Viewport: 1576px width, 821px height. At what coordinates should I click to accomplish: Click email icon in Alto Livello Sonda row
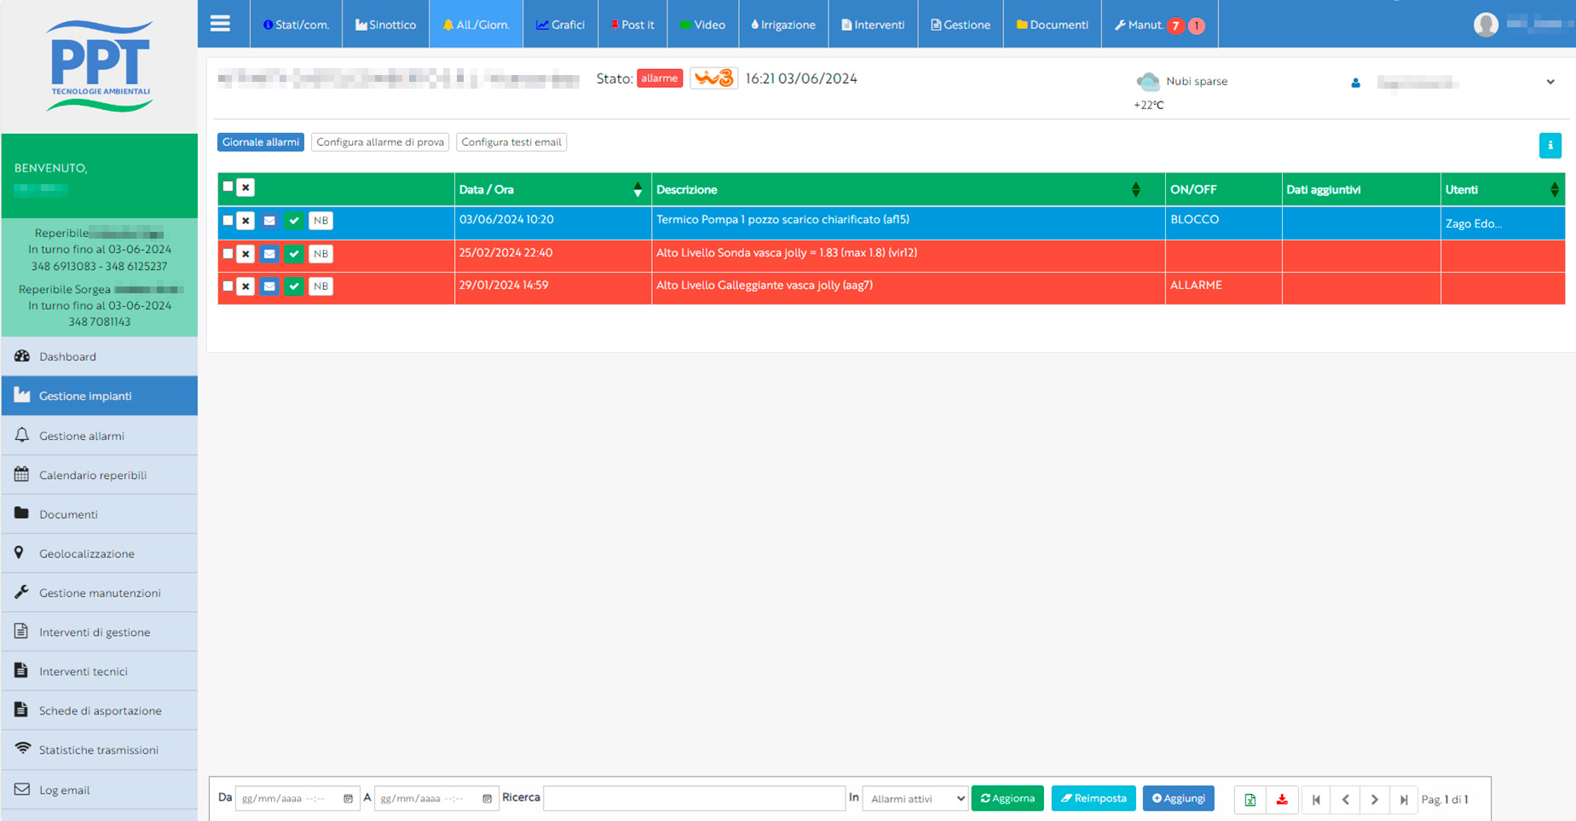pos(269,254)
